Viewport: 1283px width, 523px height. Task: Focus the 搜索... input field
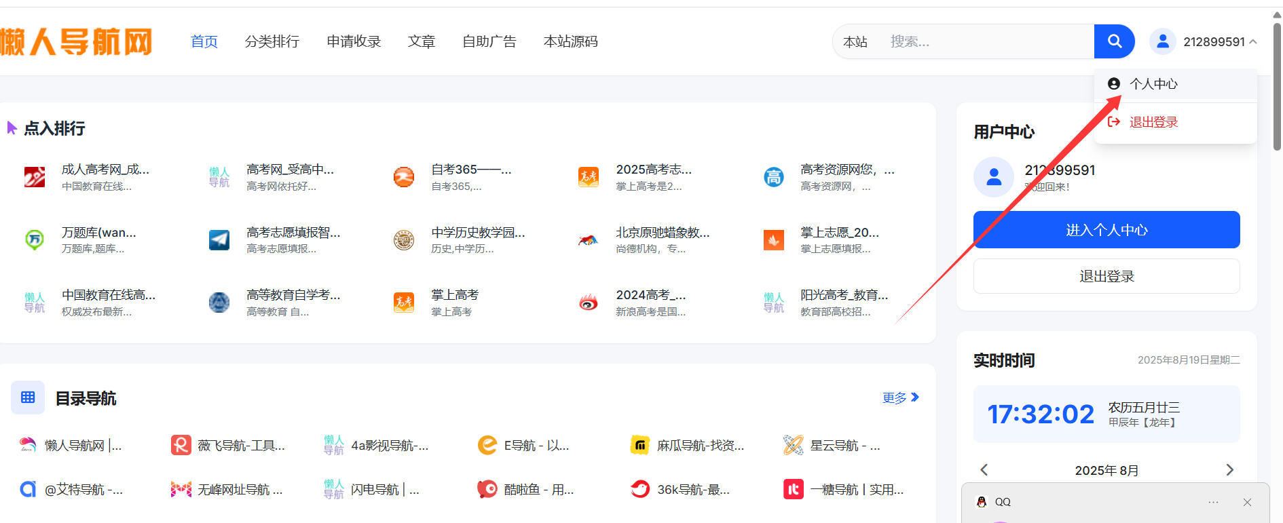(988, 41)
